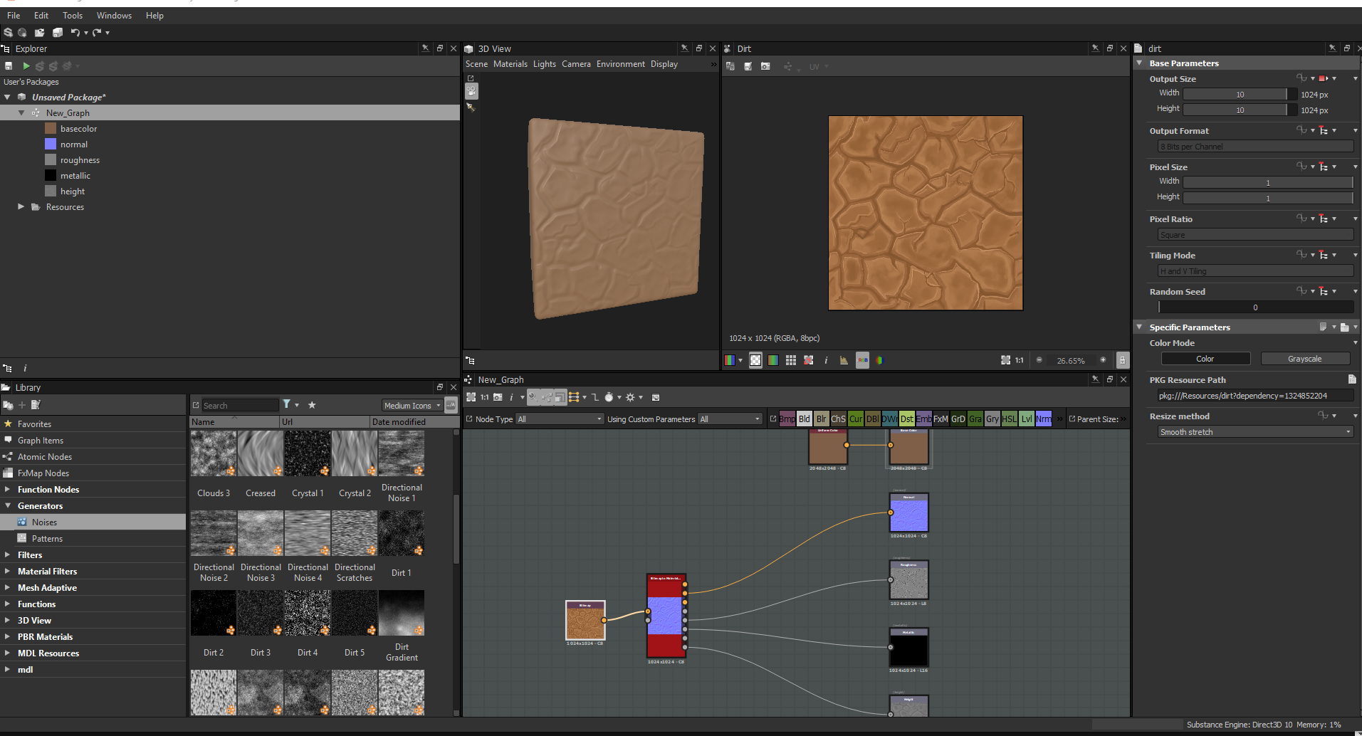The width and height of the screenshot is (1362, 736).
Task: Open the Using Custom Parameters dropdown
Action: pos(730,419)
